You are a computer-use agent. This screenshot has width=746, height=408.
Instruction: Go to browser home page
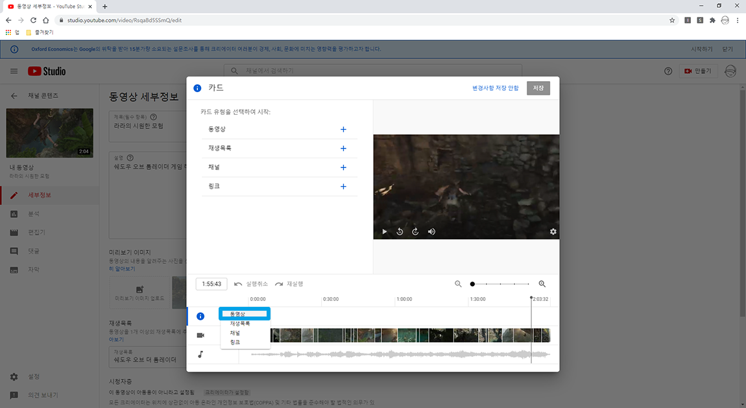[45, 20]
